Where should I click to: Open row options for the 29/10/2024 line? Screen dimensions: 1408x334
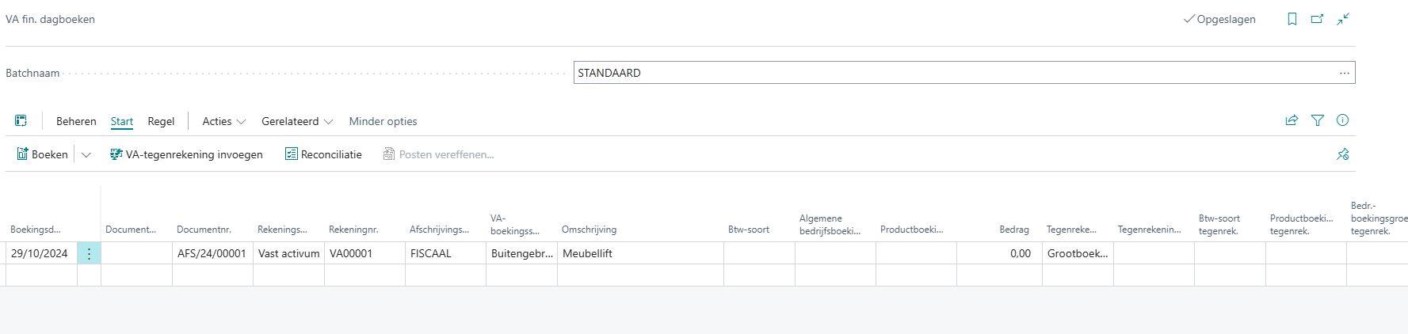89,253
